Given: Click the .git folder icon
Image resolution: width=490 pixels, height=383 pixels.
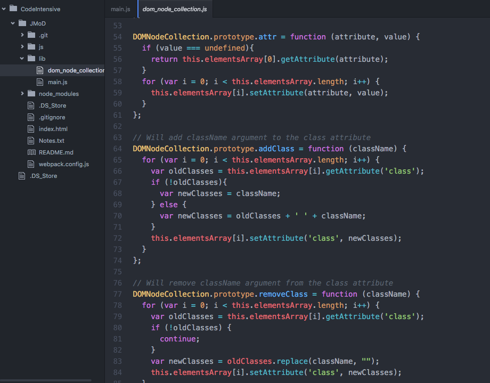Looking at the screenshot, I should click(x=31, y=35).
